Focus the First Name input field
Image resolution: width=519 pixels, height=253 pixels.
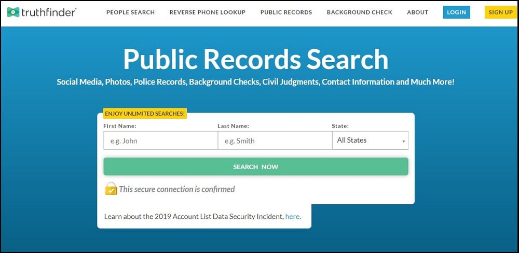(160, 140)
